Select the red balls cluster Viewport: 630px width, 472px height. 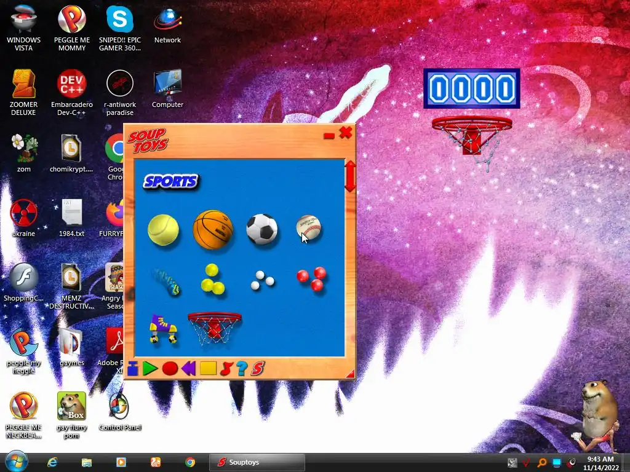pos(312,278)
